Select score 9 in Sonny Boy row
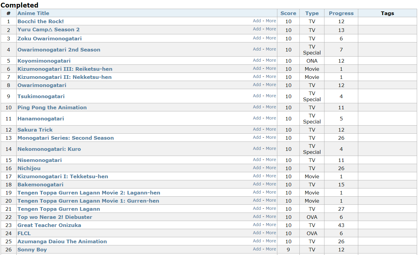 (x=288, y=250)
